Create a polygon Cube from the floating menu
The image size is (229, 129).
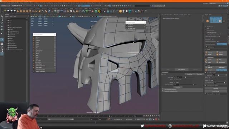point(37,39)
